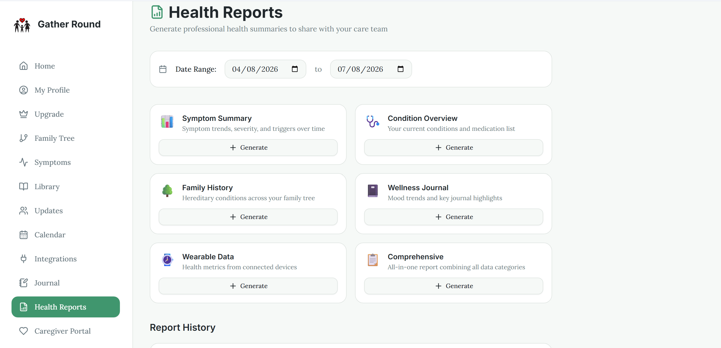The width and height of the screenshot is (721, 348).
Task: Click the Upgrade crown icon
Action: (x=24, y=114)
